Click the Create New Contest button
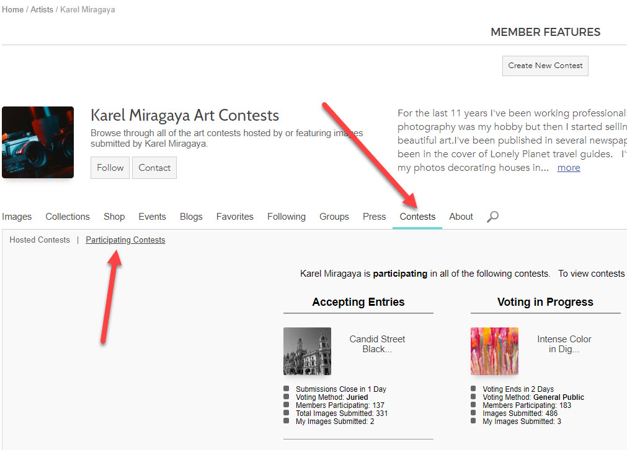 pos(545,66)
